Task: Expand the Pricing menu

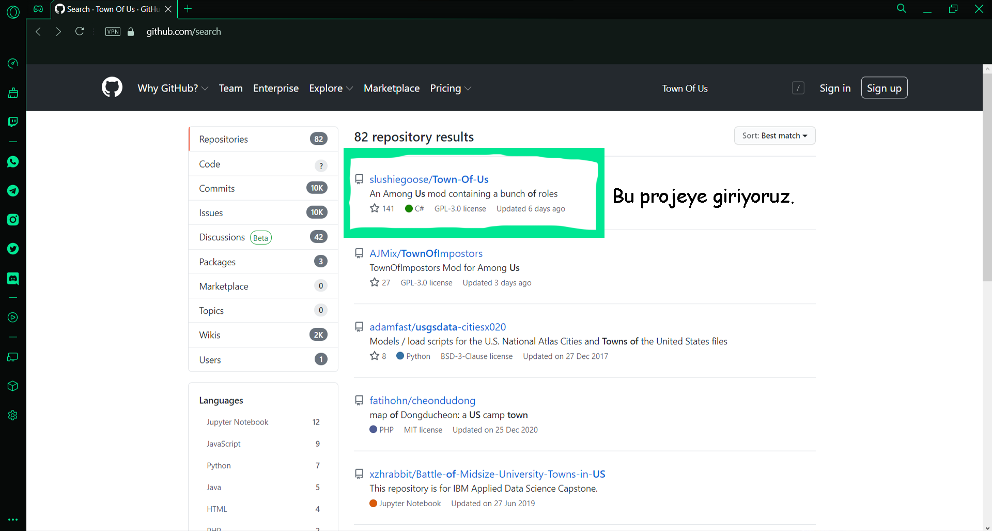Action: [x=451, y=88]
